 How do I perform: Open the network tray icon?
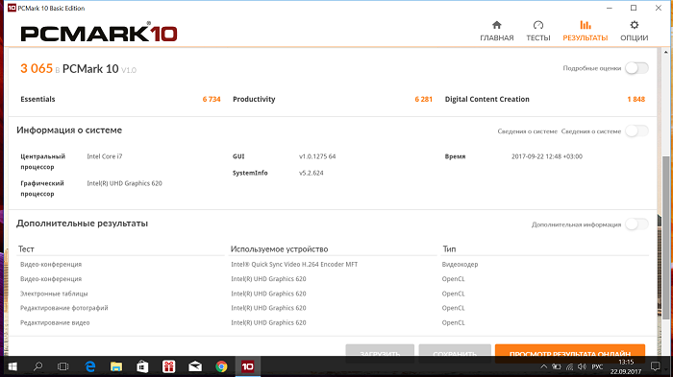[569, 366]
